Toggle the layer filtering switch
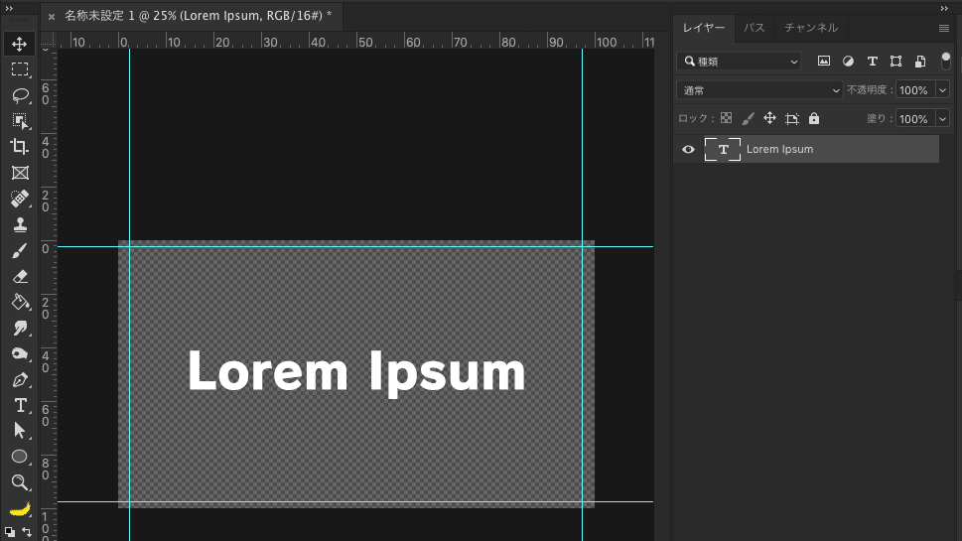The width and height of the screenshot is (962, 541). pyautogui.click(x=946, y=61)
